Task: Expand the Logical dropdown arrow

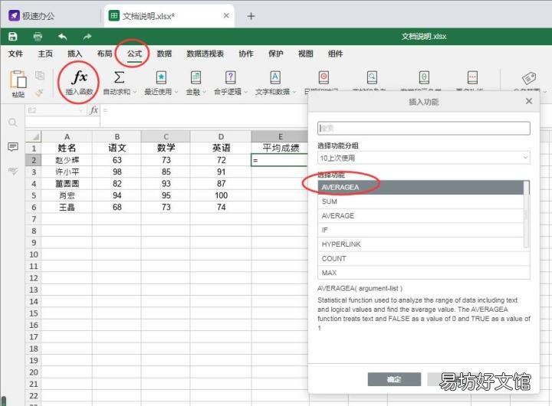Action: [x=246, y=92]
